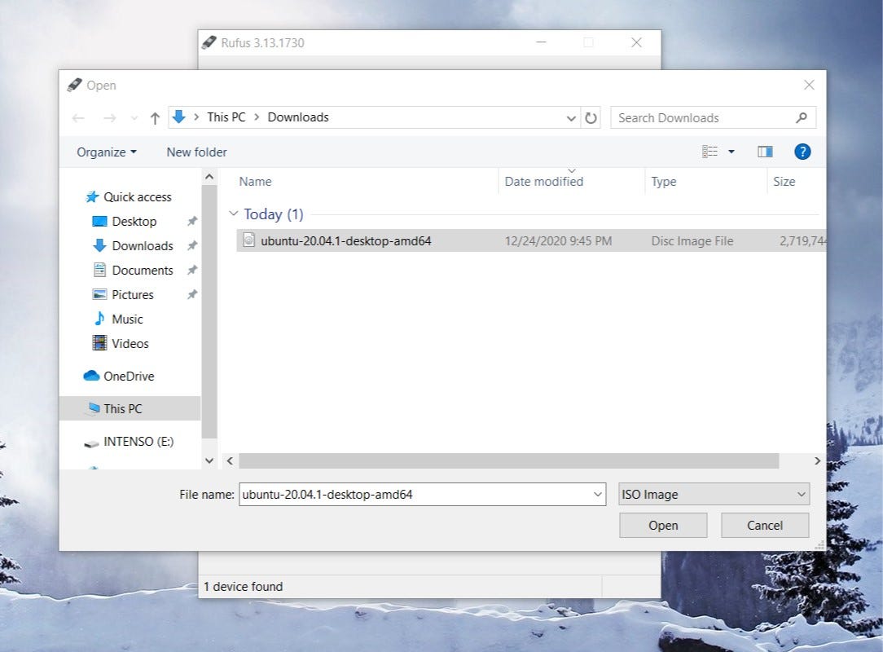Image resolution: width=883 pixels, height=652 pixels.
Task: Click the Help question mark icon
Action: (x=802, y=152)
